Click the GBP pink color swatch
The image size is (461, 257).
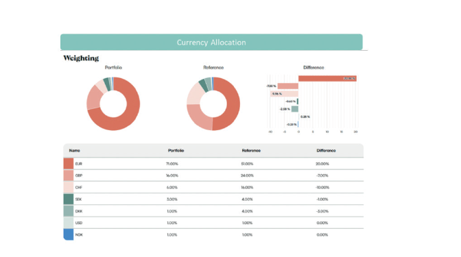coord(68,175)
